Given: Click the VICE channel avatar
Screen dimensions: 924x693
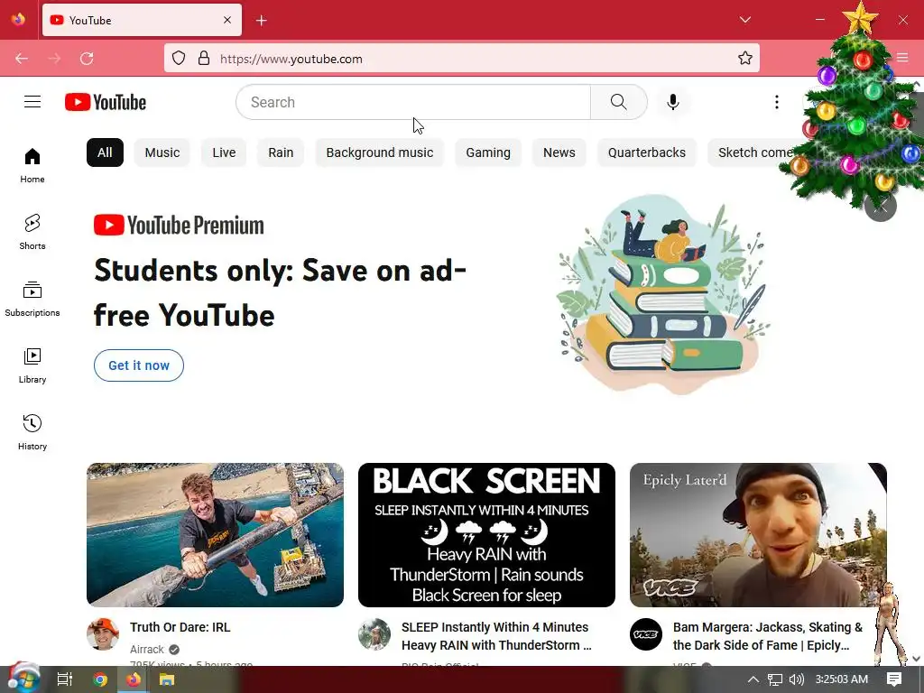Looking at the screenshot, I should (x=646, y=634).
